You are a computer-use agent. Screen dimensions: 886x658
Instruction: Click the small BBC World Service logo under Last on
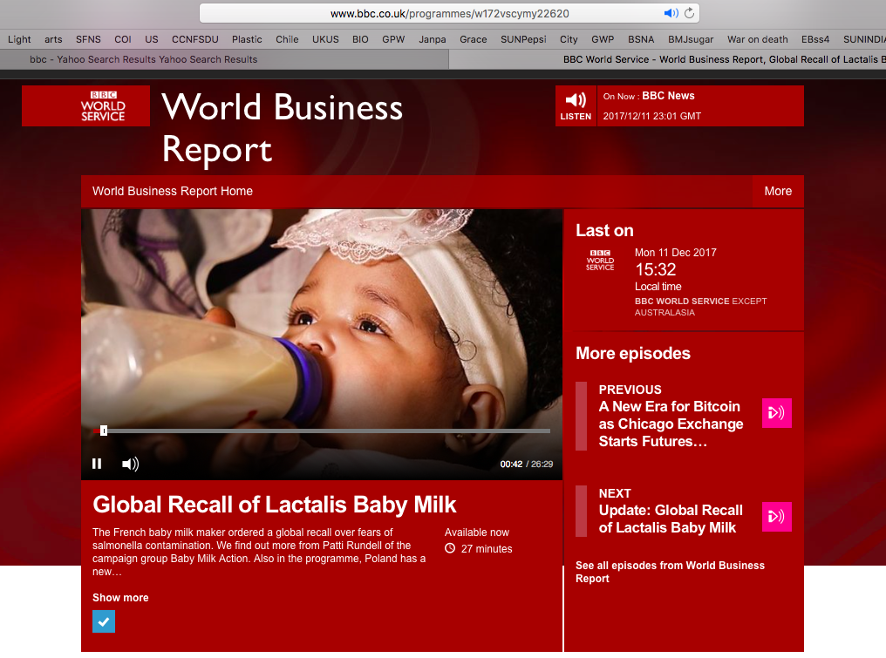[x=600, y=261]
